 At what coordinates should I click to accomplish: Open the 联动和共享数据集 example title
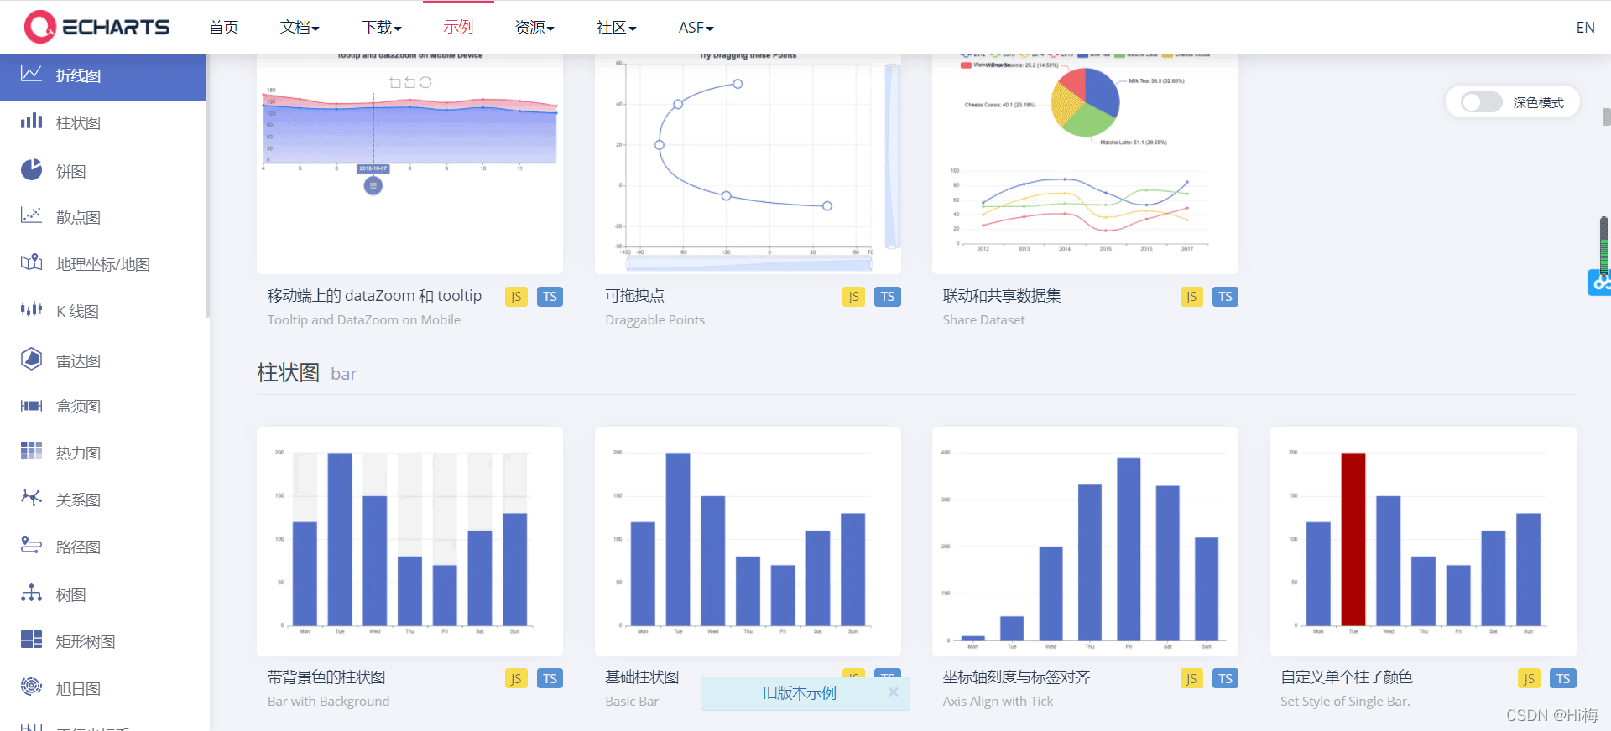1002,296
